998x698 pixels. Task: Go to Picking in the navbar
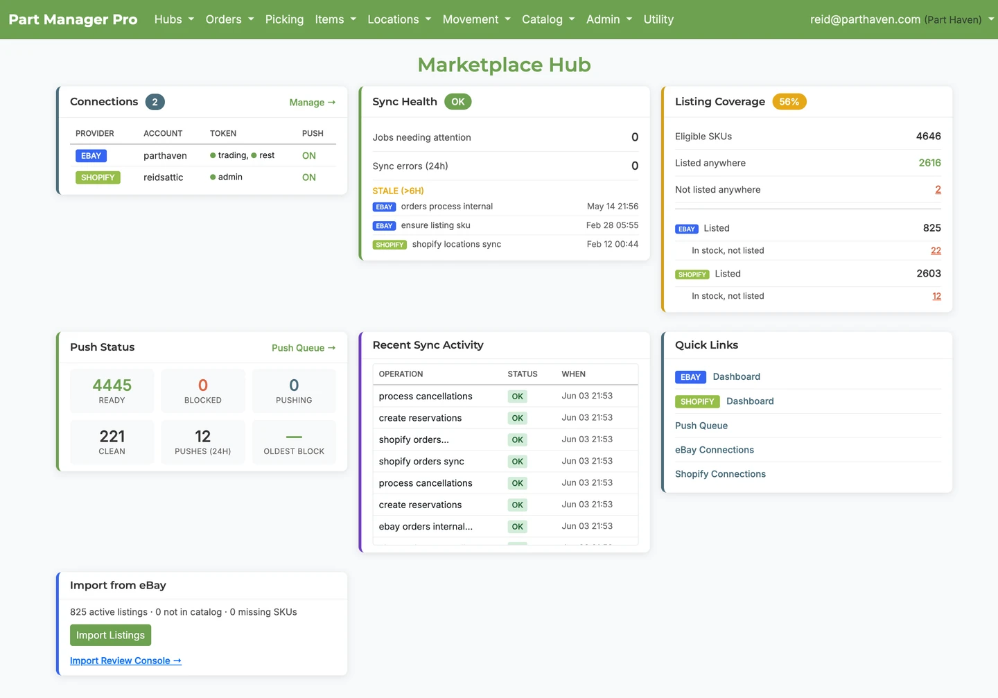point(284,19)
